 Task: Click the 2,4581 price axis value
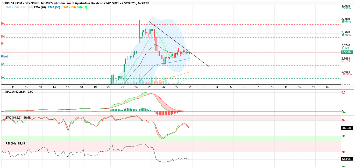pos(346,72)
